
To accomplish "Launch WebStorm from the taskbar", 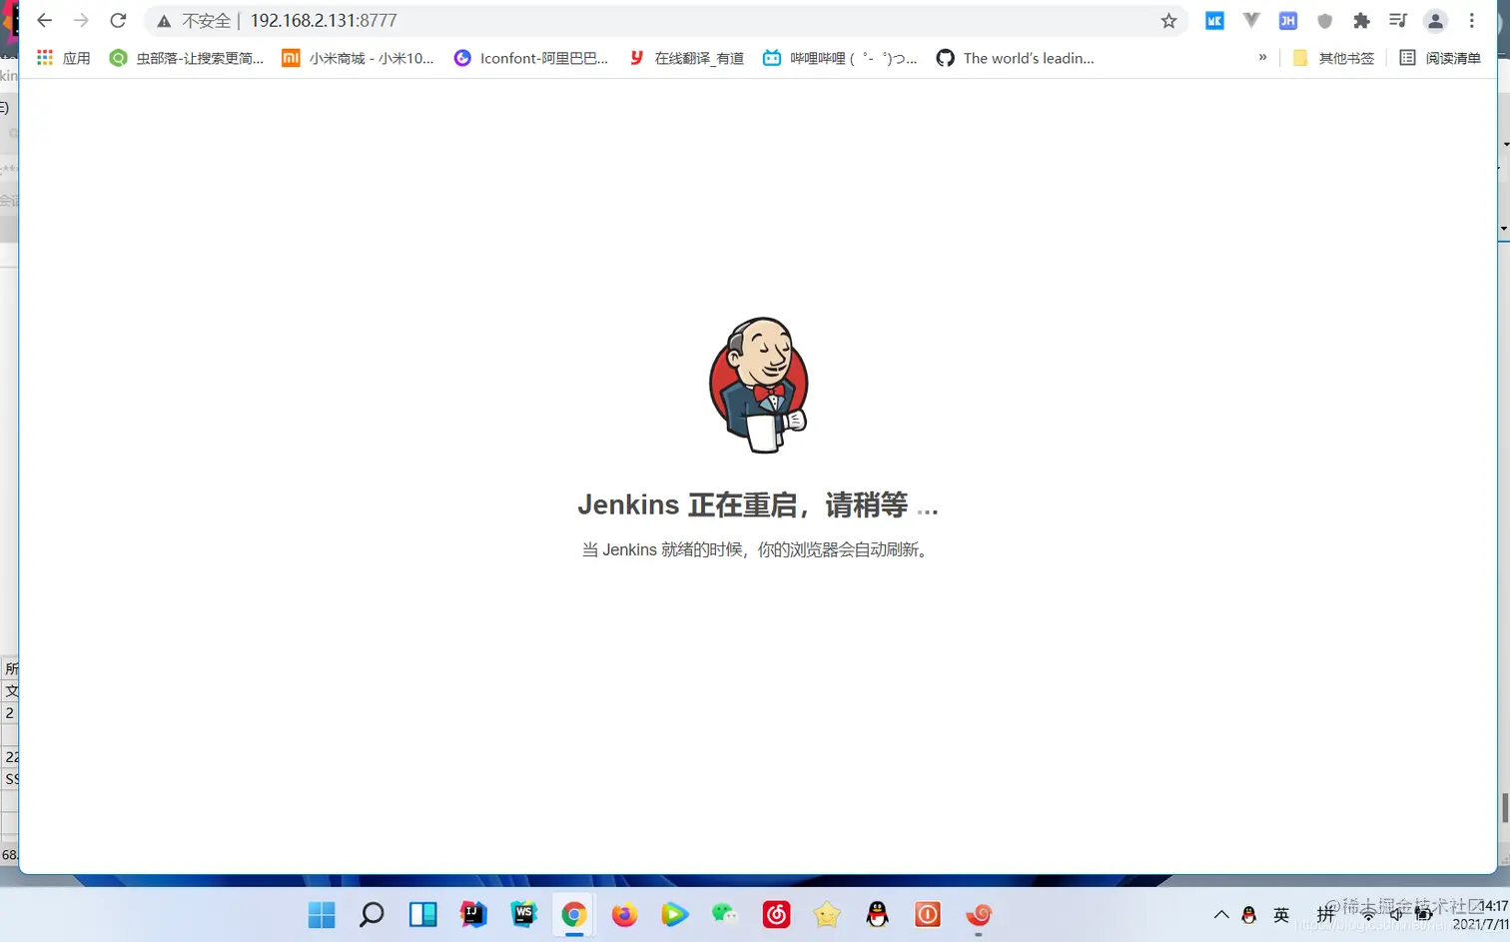I will pyautogui.click(x=523, y=914).
